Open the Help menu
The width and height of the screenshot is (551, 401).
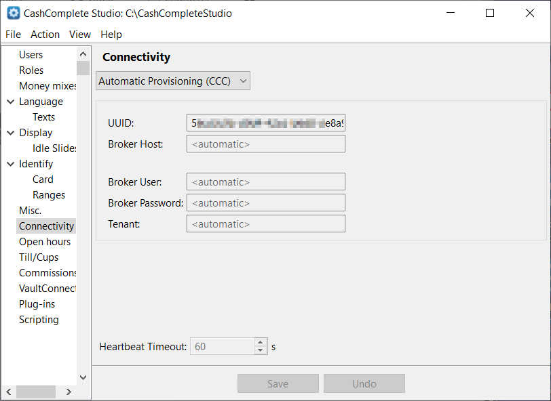click(111, 35)
